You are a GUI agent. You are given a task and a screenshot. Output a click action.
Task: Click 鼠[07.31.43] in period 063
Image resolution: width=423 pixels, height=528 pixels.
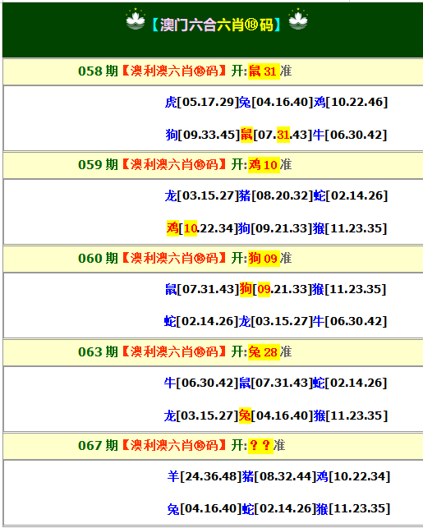coord(276,383)
